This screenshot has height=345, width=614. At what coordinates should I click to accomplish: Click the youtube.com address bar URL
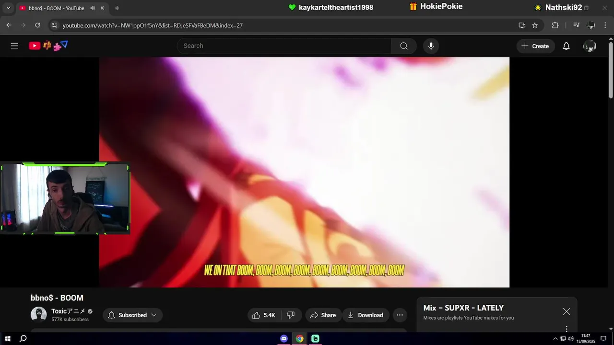[x=153, y=25]
